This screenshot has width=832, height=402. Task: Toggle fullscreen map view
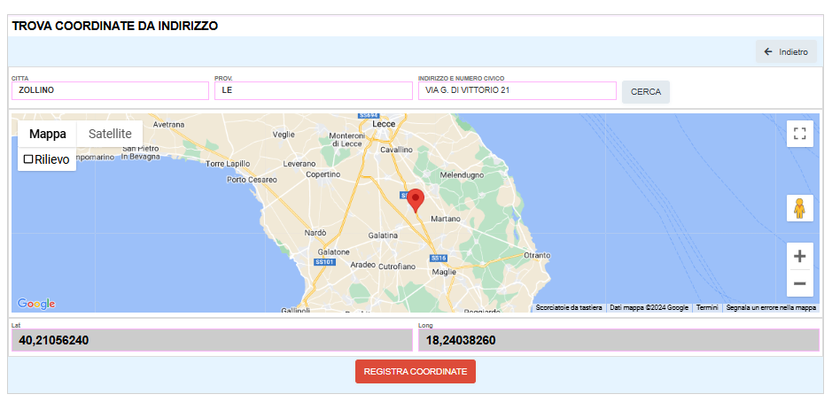[x=799, y=133]
